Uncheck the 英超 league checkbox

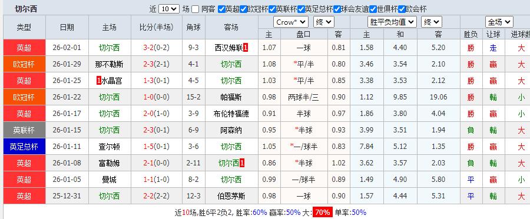click(x=221, y=9)
